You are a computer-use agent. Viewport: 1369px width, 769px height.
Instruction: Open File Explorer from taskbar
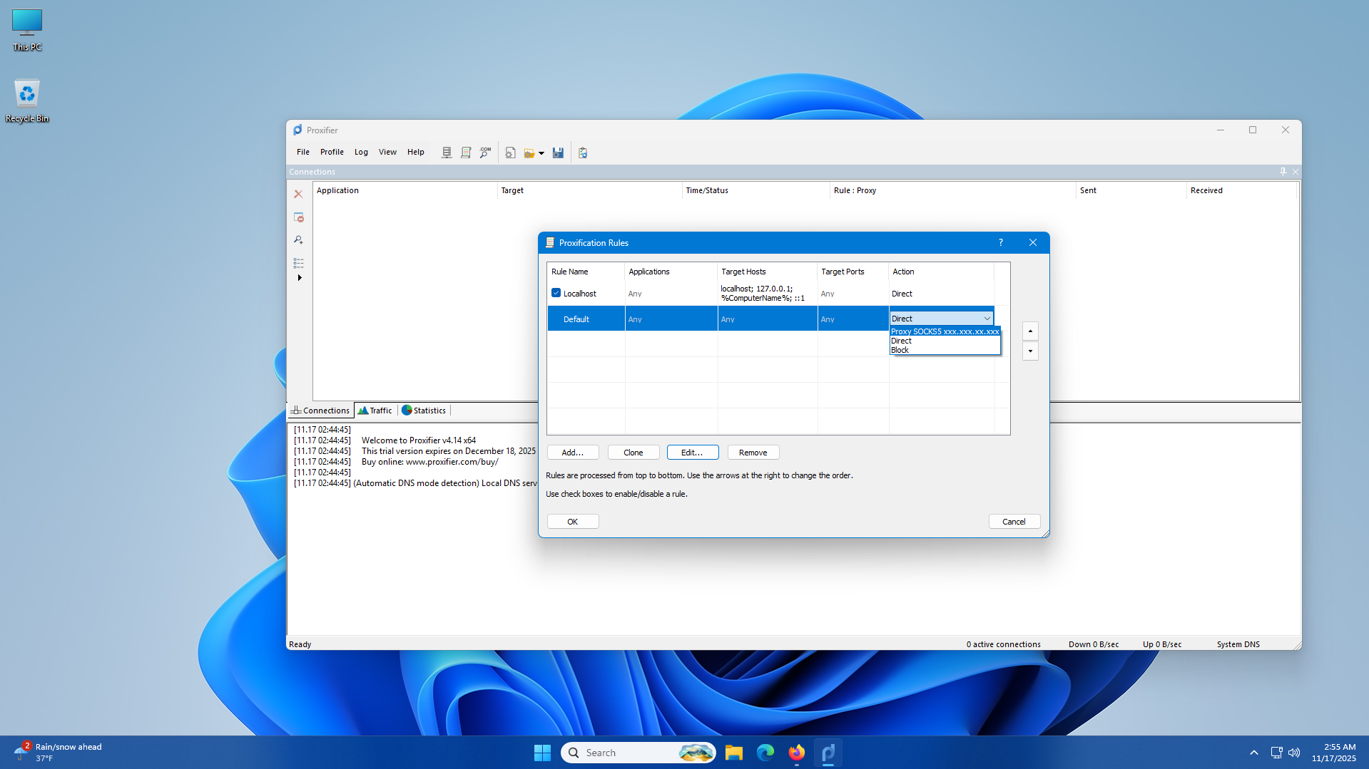click(734, 753)
